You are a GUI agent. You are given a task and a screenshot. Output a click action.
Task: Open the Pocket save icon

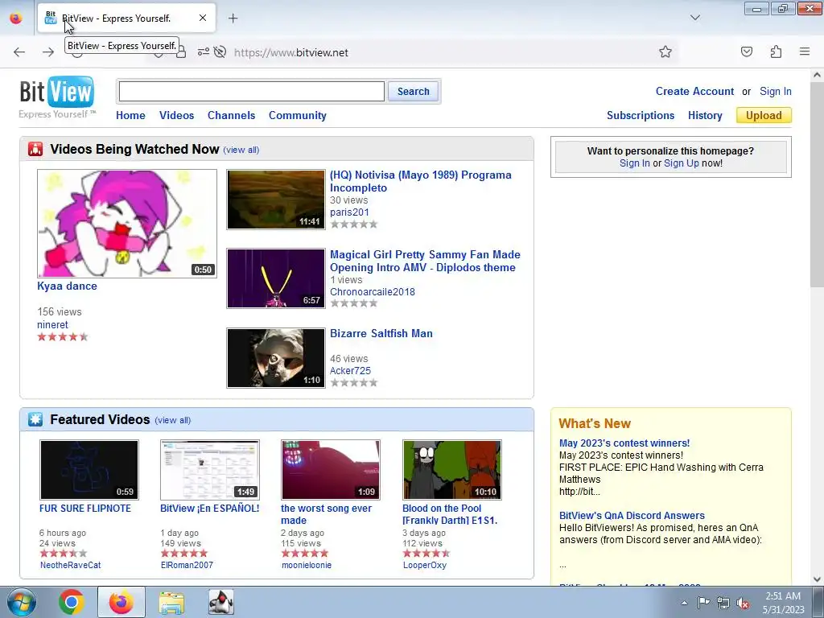pyautogui.click(x=746, y=51)
